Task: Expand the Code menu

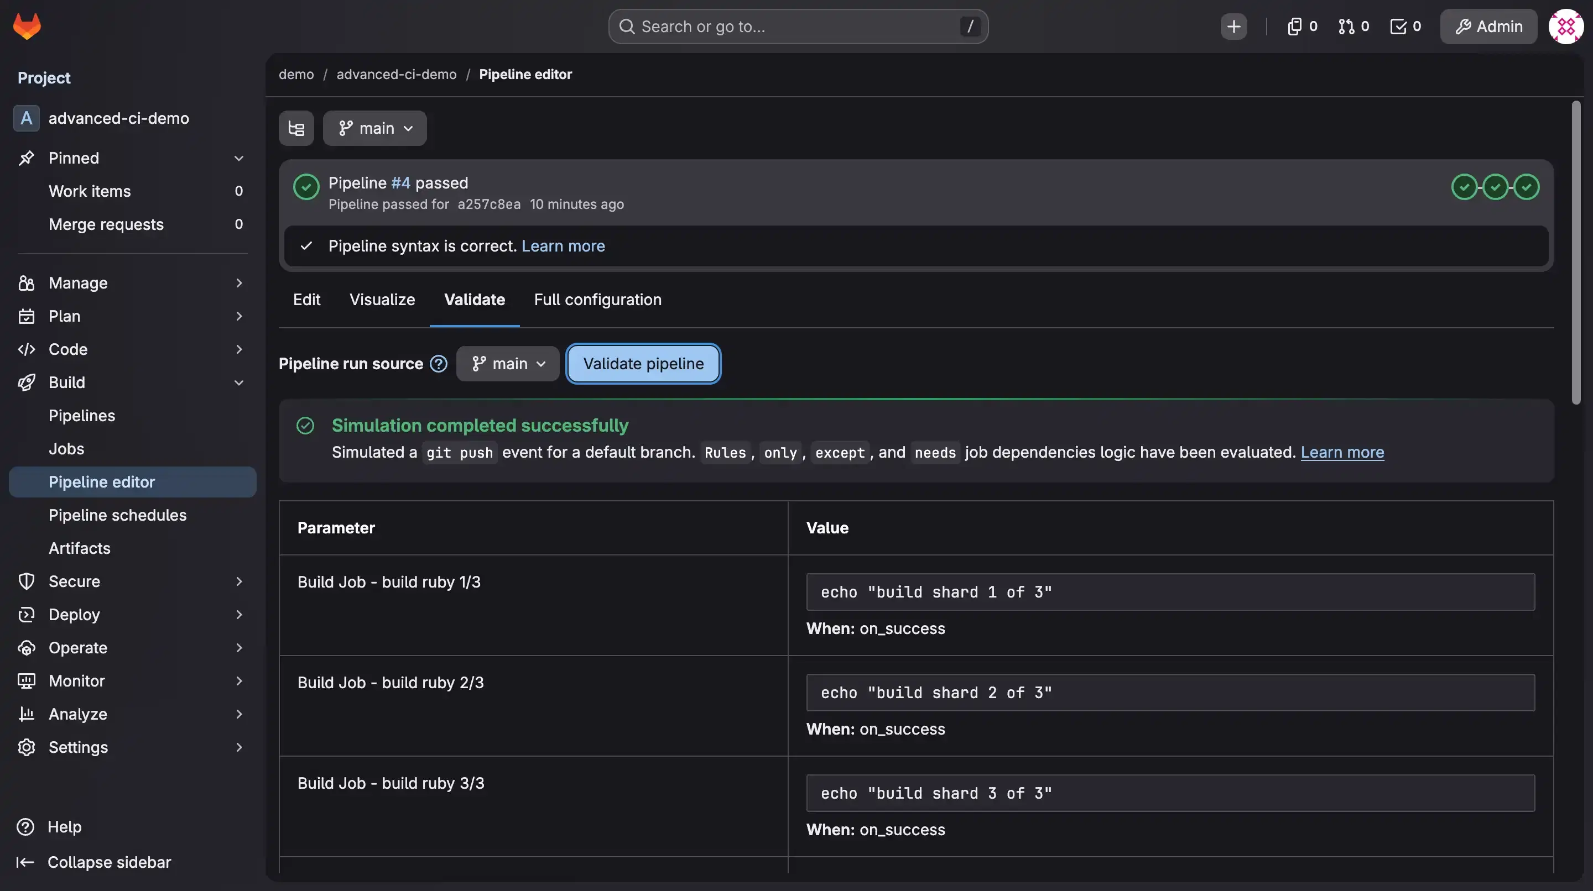Action: [x=239, y=349]
